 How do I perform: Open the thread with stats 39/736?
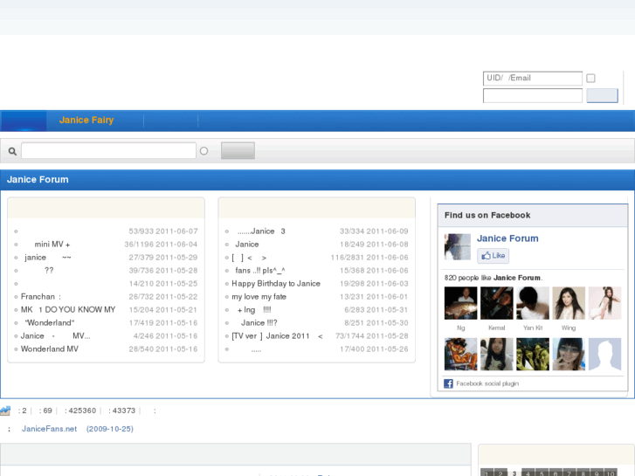49,271
